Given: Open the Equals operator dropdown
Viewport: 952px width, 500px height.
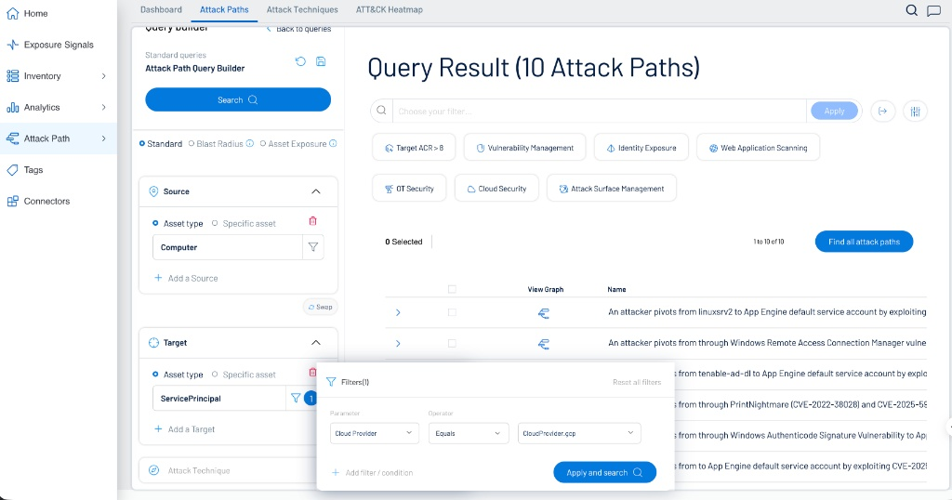Looking at the screenshot, I should point(468,433).
